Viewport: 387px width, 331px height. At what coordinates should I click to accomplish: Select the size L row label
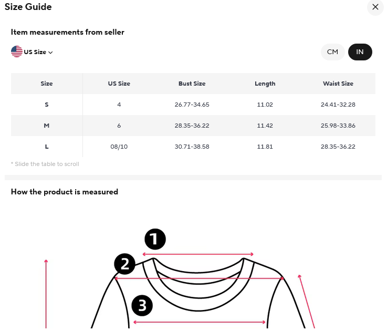[47, 147]
